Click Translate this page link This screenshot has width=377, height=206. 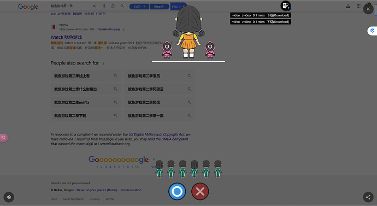pos(109,30)
